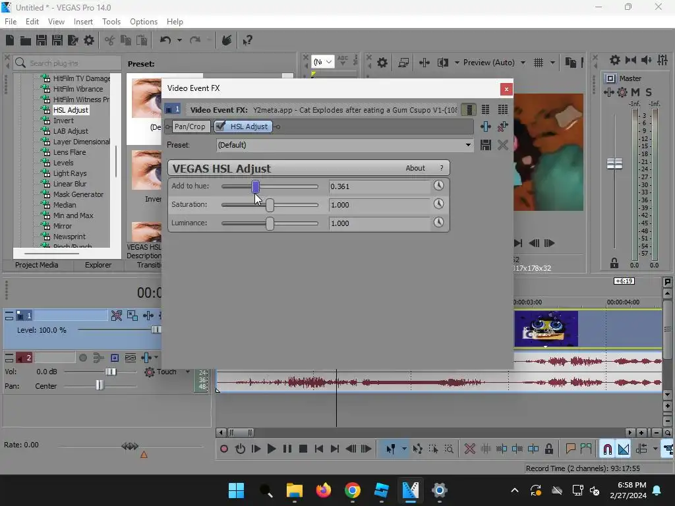Mute the Master bus M button

pos(635,92)
